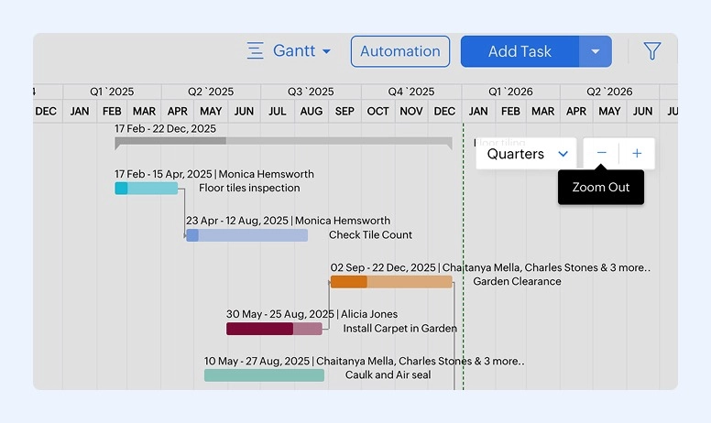The height and width of the screenshot is (423, 711).
Task: Click the Q2`2025 quarter header
Action: click(x=211, y=92)
